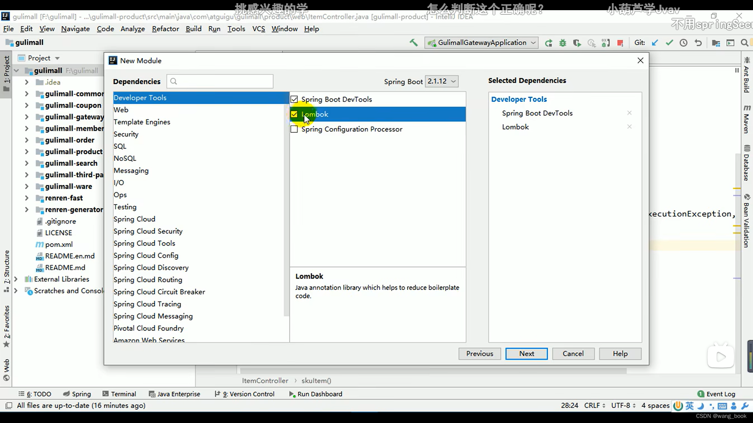Click the dependencies search field
Viewport: 753px width, 423px height.
(220, 81)
